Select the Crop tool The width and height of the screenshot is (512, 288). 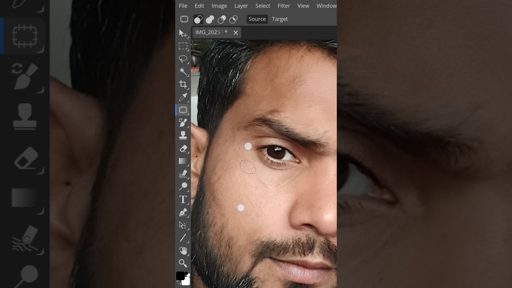pos(183,84)
